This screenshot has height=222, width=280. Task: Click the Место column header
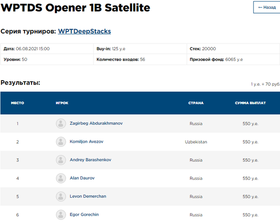pos(17,103)
